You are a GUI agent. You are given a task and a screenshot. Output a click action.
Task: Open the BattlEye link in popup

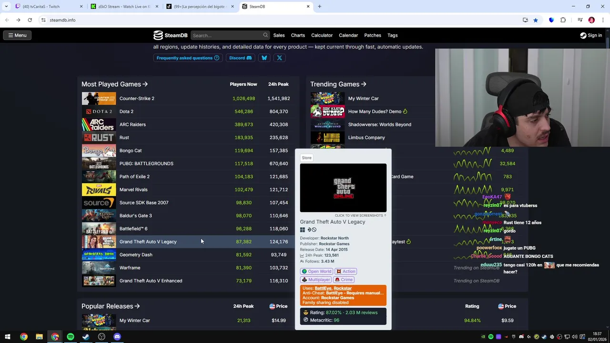click(x=323, y=288)
